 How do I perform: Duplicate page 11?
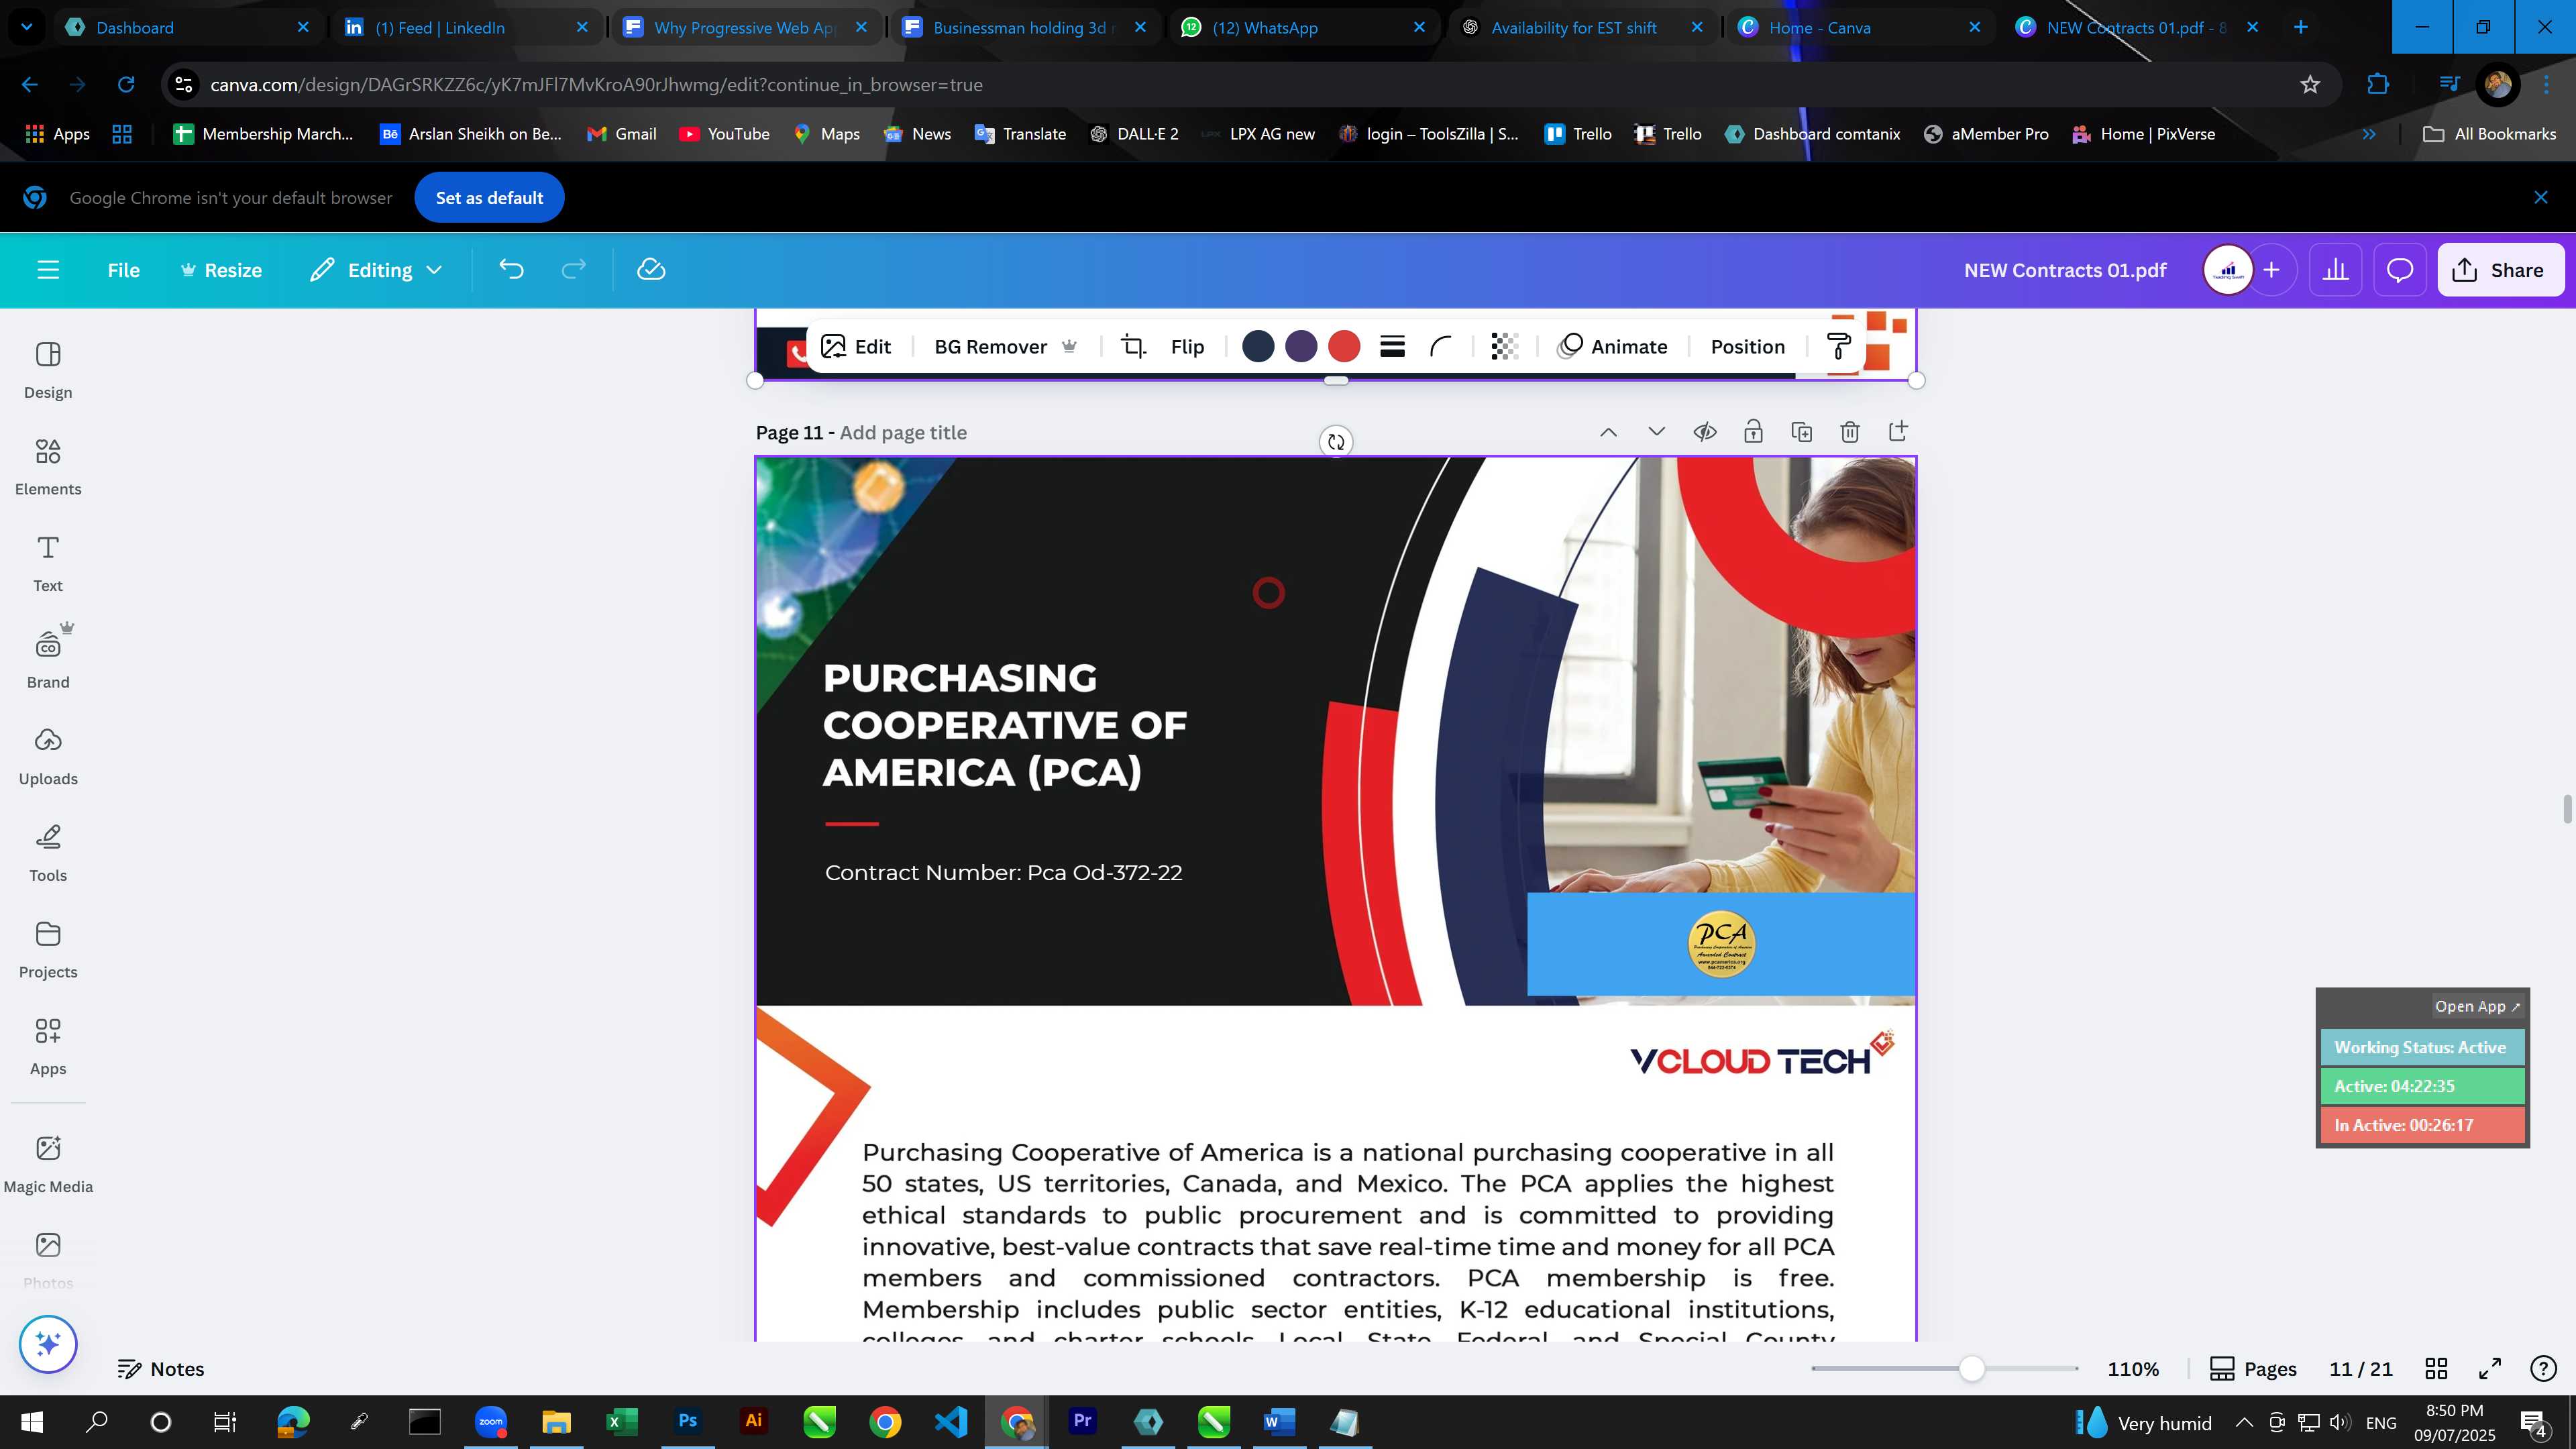[1801, 432]
